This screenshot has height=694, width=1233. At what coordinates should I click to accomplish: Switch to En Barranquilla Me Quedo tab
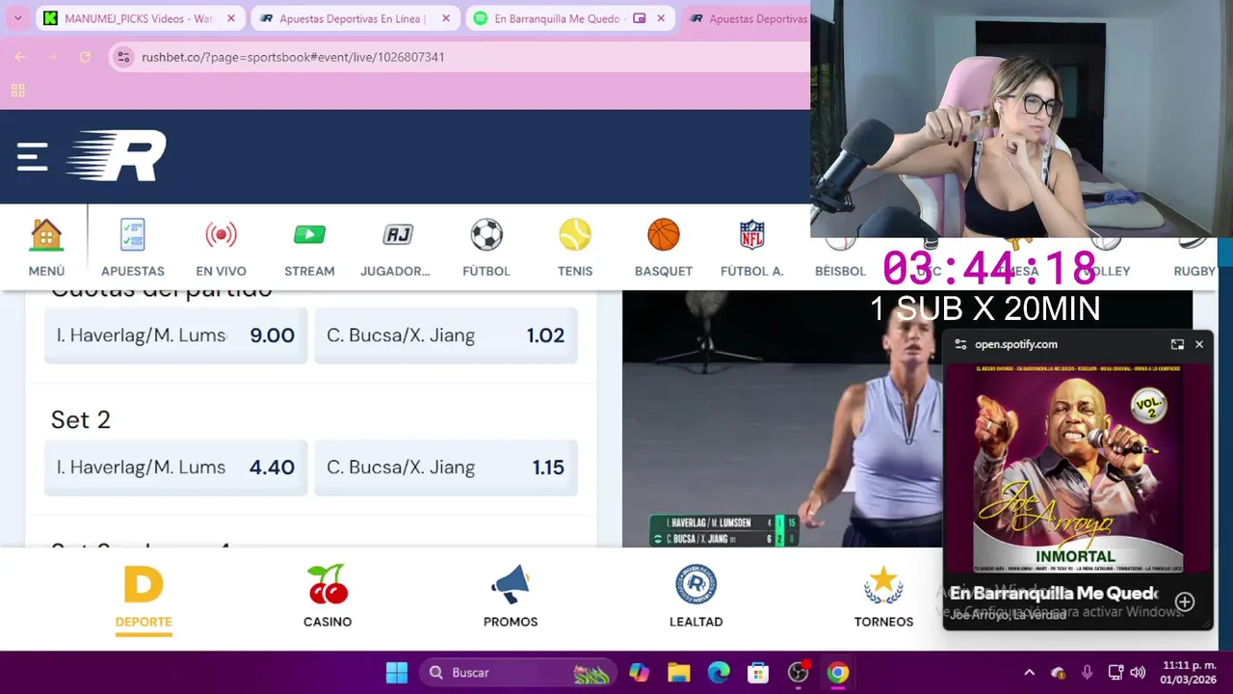559,18
